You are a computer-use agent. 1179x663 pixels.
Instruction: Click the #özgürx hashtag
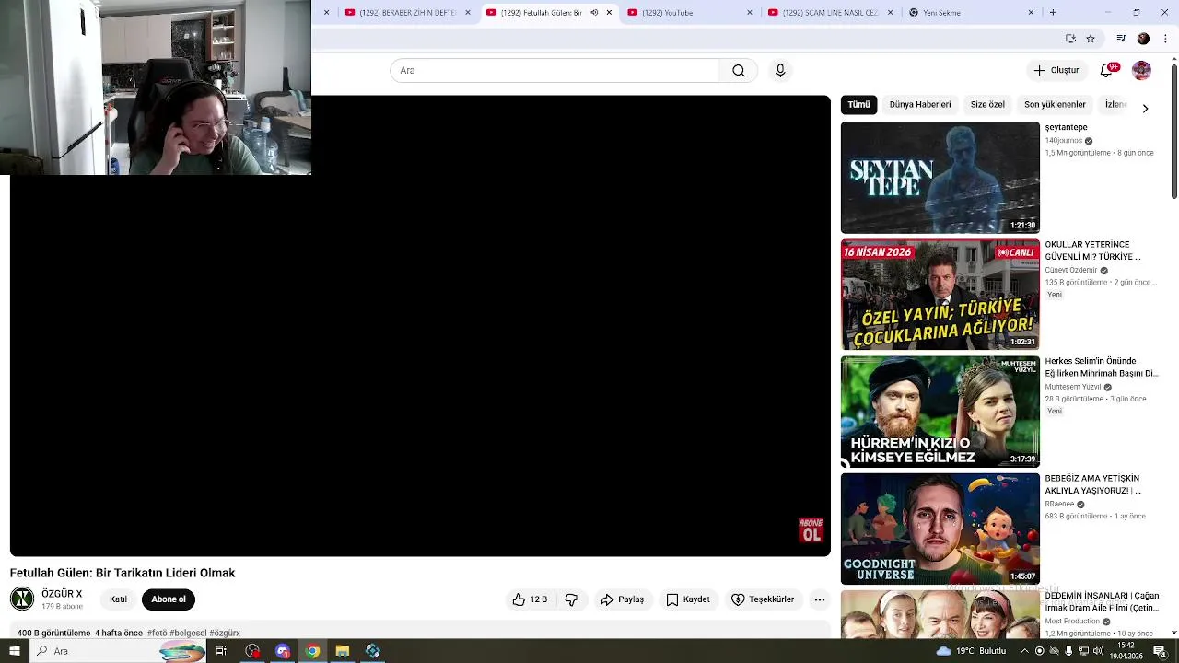point(225,634)
